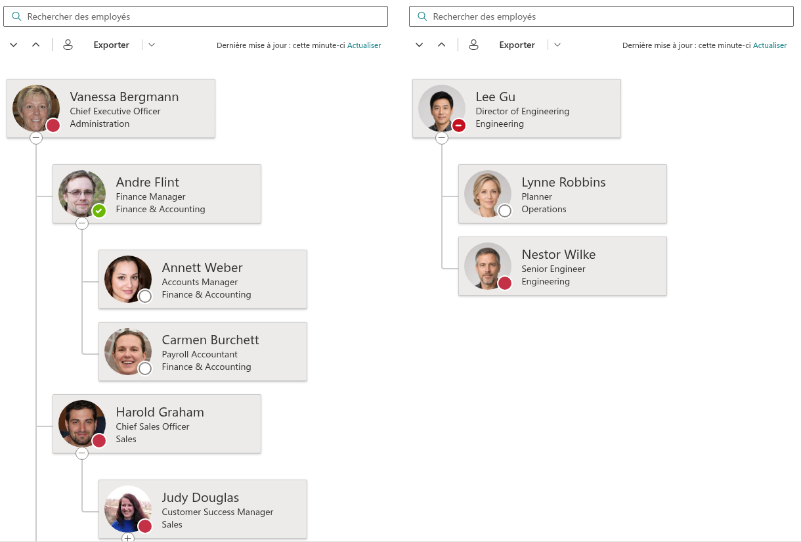Viewport: 801px width, 542px height.
Task: Click 'Chief Executive Officer' title text
Action: pos(116,111)
